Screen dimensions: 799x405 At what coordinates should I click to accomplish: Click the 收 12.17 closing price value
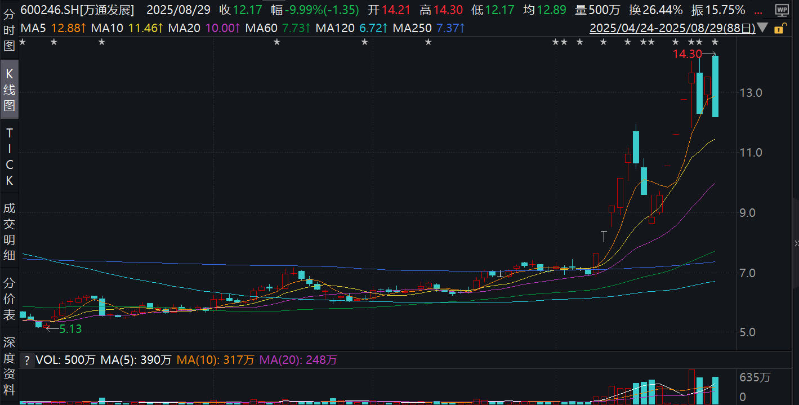[x=240, y=10]
